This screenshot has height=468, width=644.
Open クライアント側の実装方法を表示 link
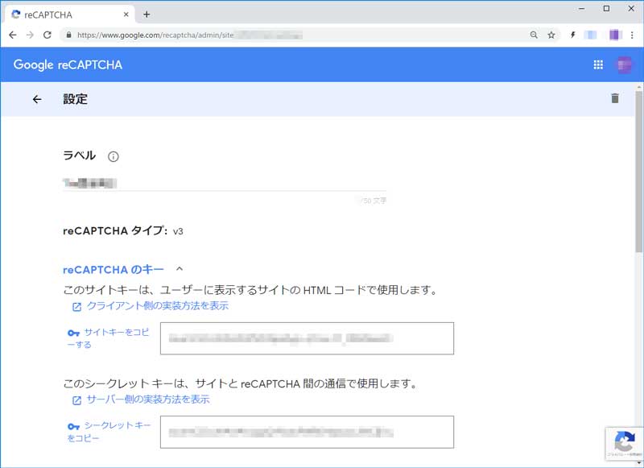click(x=151, y=306)
